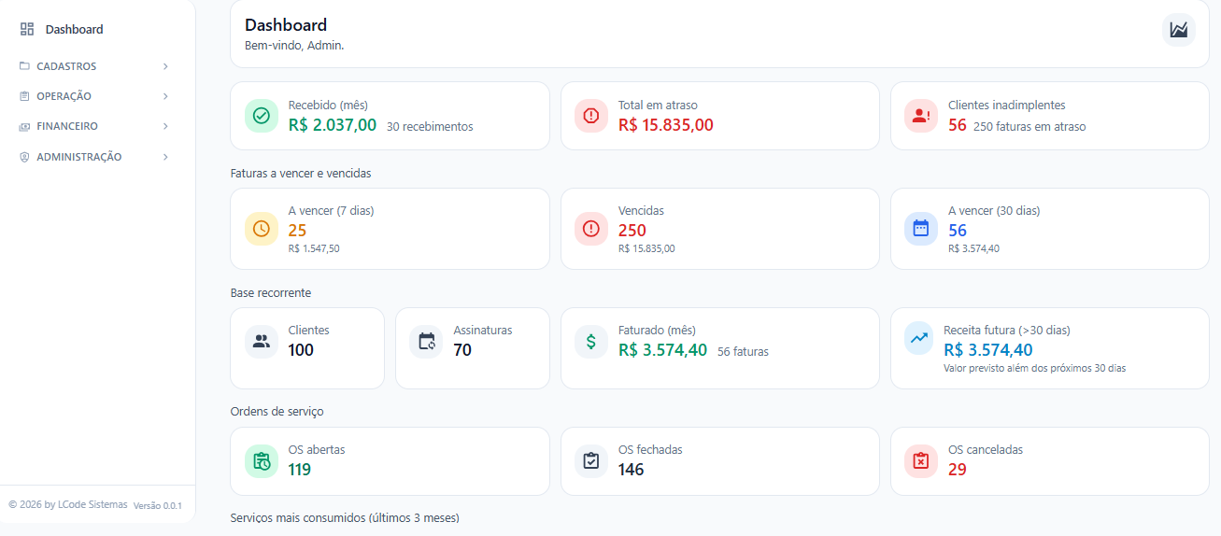
Task: Click the chart icon in the Dashboard header
Action: point(1178,30)
